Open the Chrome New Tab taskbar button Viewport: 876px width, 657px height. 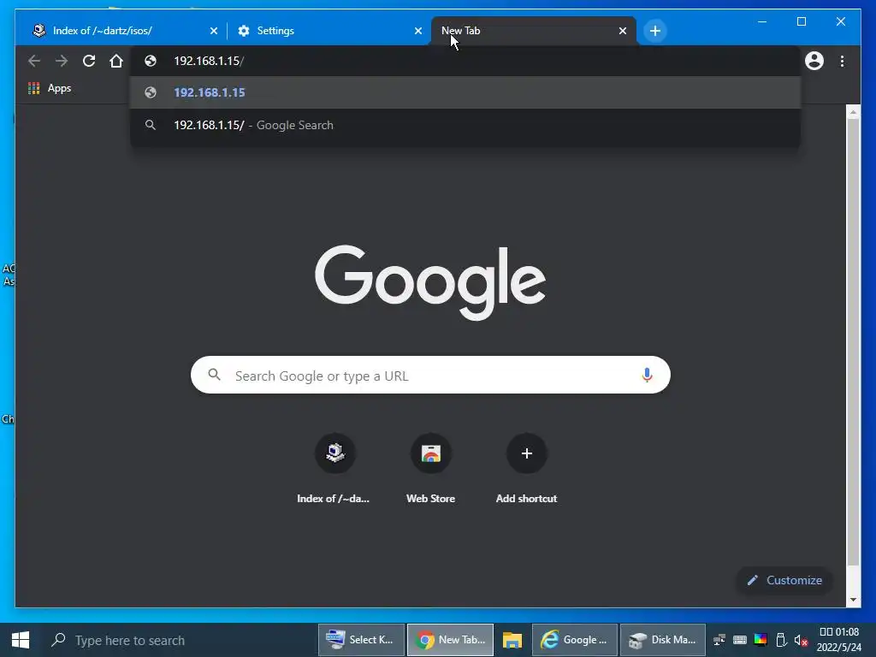click(450, 640)
